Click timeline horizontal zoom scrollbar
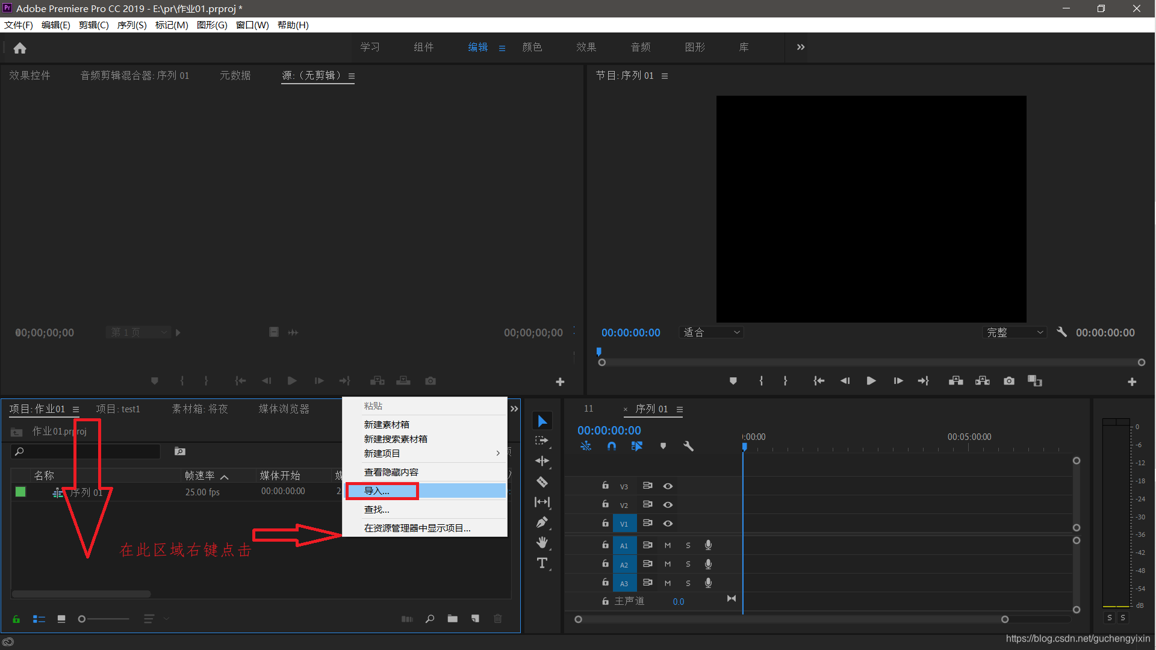Viewport: 1156px width, 650px height. pos(791,619)
